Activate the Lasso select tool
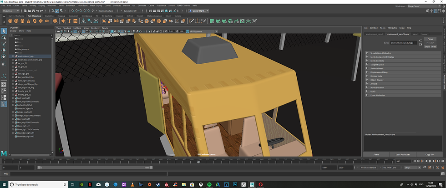This screenshot has width=446, height=188. point(4,38)
